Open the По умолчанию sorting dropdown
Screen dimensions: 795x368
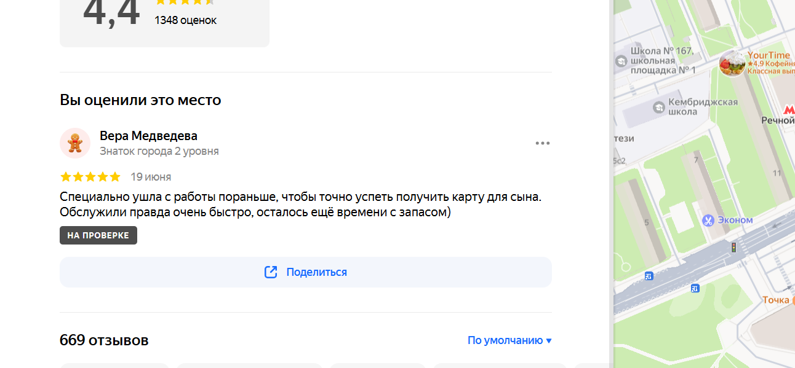509,340
